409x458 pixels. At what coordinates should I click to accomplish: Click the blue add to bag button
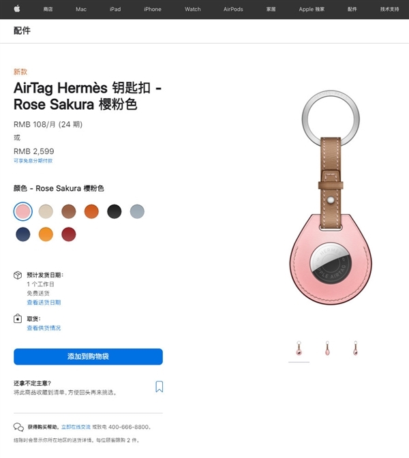(x=88, y=356)
